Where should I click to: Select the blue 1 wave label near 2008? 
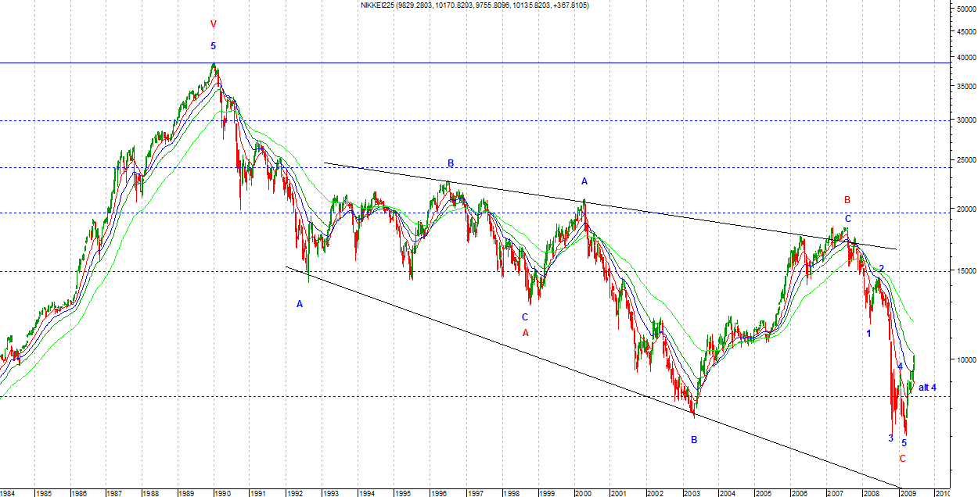868,334
